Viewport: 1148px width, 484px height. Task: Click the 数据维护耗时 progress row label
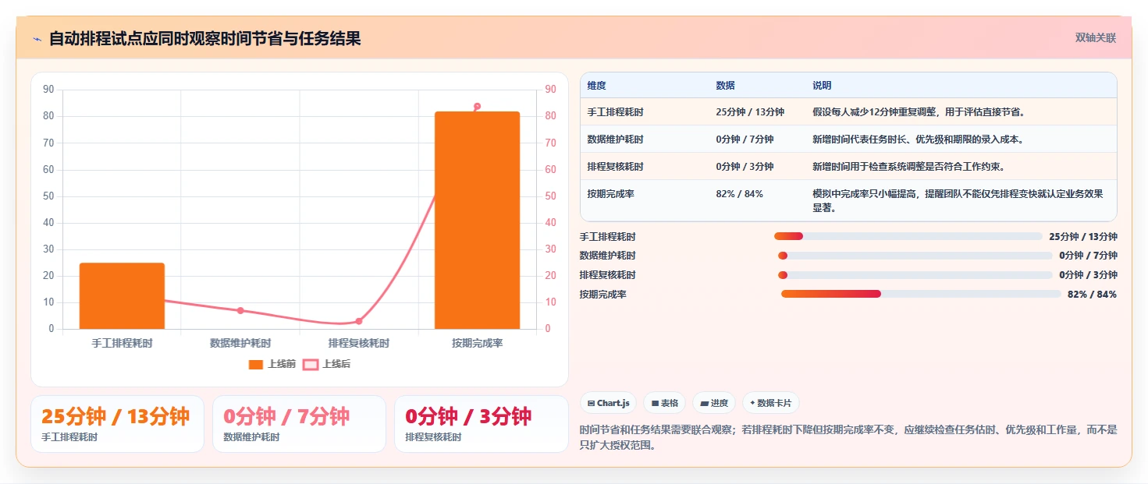pos(607,256)
